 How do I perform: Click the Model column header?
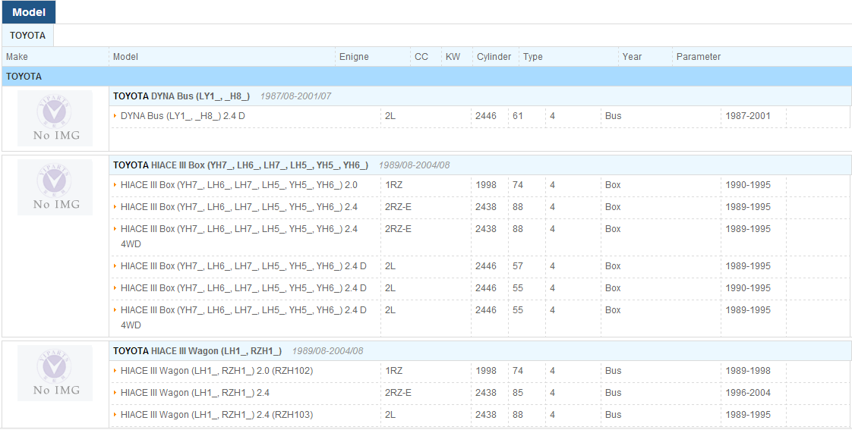tap(125, 56)
